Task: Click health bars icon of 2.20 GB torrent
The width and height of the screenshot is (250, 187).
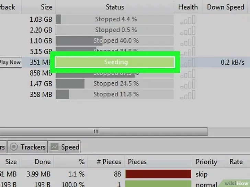Action: coord(187,30)
